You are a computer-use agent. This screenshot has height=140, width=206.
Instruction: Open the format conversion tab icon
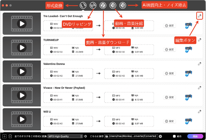pos(83,5)
